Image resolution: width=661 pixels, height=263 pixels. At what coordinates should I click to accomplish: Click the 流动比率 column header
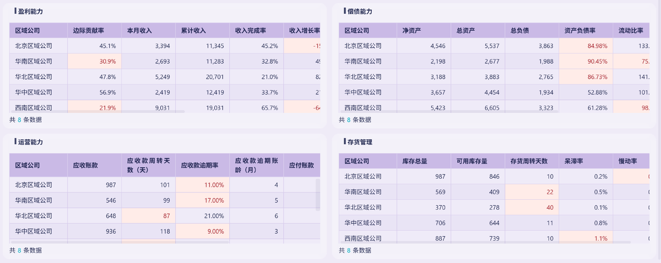pos(630,31)
